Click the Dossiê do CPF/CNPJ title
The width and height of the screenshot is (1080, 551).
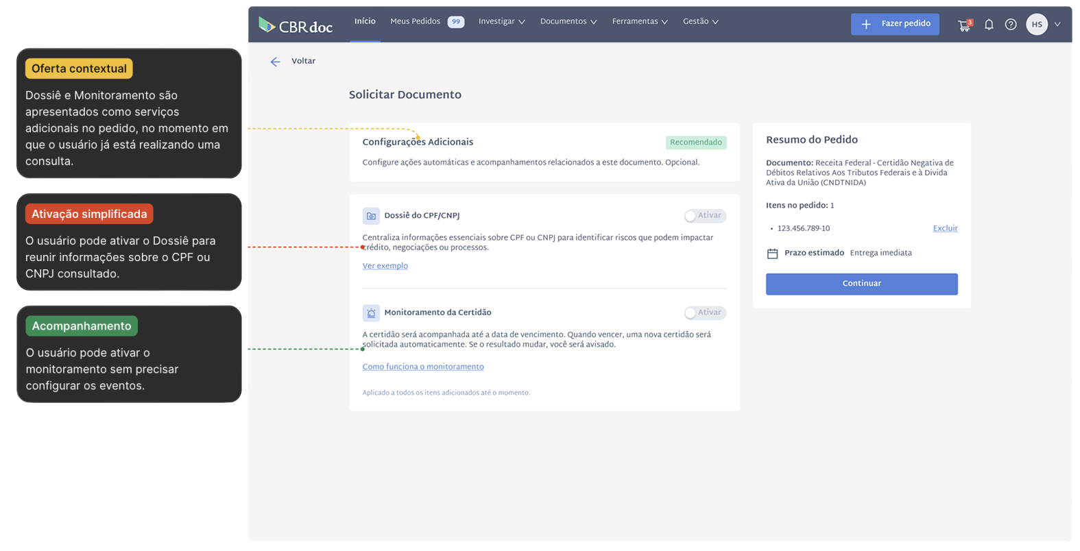(422, 216)
